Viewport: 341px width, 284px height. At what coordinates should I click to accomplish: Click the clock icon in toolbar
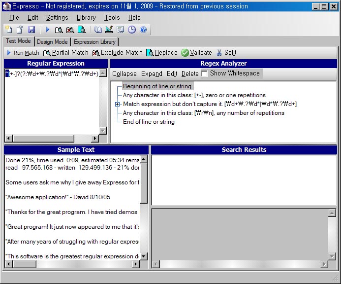tap(132, 30)
